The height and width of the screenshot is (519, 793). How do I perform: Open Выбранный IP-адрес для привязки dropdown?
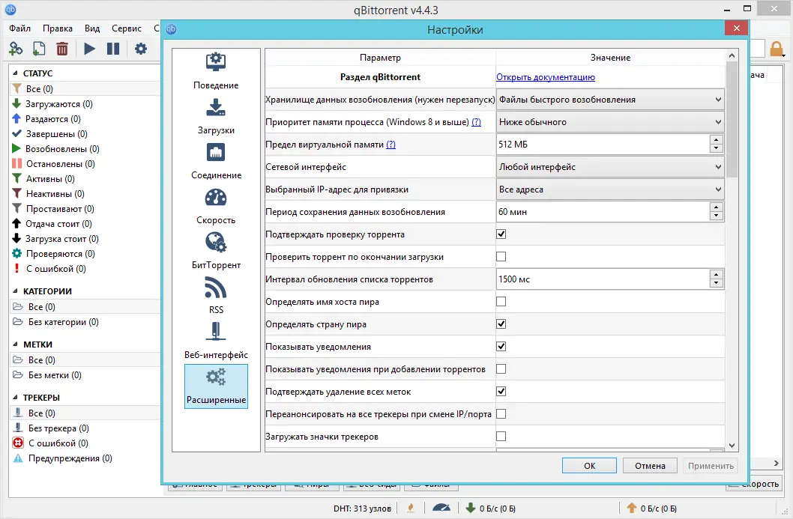point(610,189)
